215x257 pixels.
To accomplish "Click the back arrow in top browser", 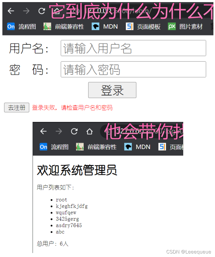I will [x=11, y=11].
